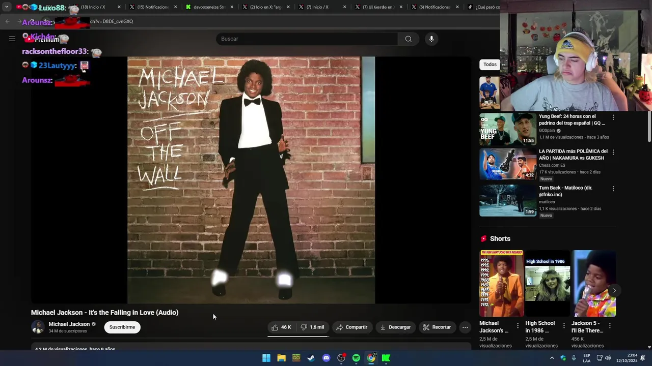Click the Recortar clip button

pos(437,327)
